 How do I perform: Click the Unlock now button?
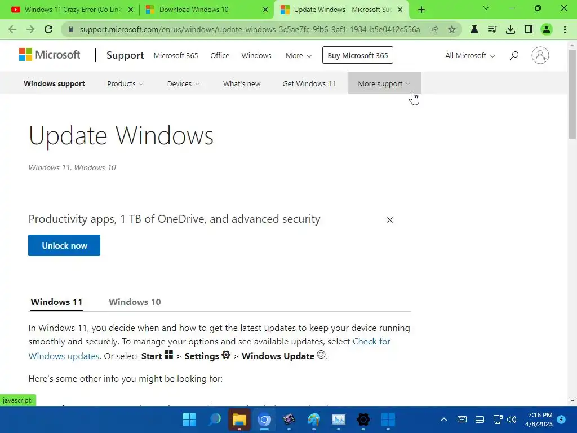pyautogui.click(x=64, y=245)
